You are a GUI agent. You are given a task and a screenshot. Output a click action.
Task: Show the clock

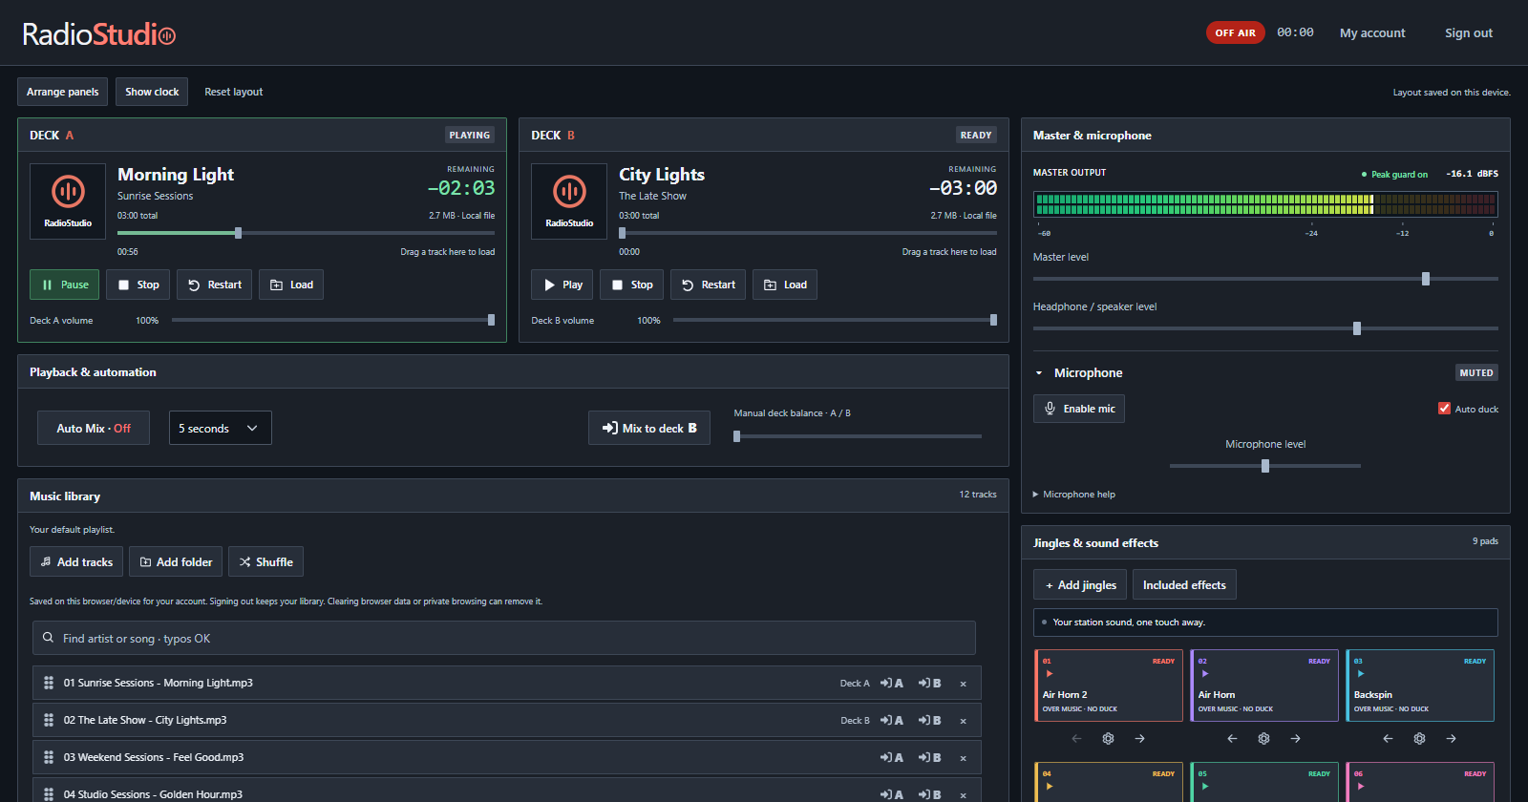152,92
